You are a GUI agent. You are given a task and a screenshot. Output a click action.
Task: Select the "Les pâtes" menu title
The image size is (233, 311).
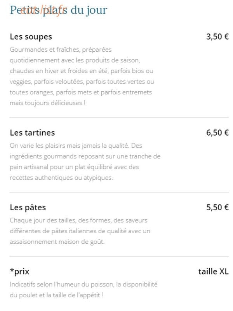(28, 208)
